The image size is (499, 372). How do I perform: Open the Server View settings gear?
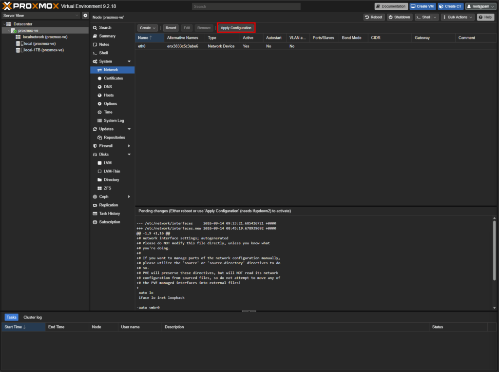coord(85,15)
